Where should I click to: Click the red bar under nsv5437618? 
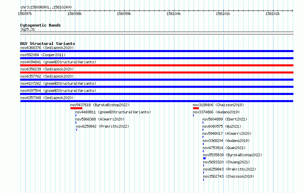point(76,108)
